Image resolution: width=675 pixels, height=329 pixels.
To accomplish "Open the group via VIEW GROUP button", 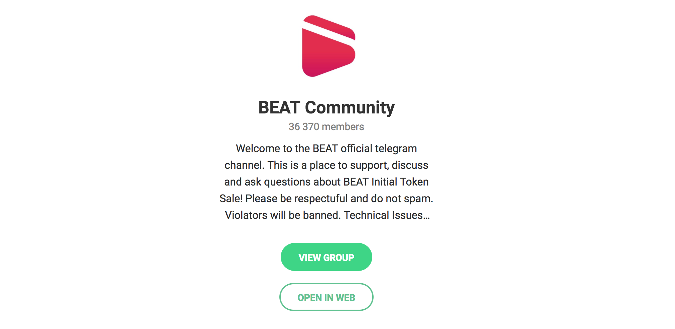I will click(326, 257).
